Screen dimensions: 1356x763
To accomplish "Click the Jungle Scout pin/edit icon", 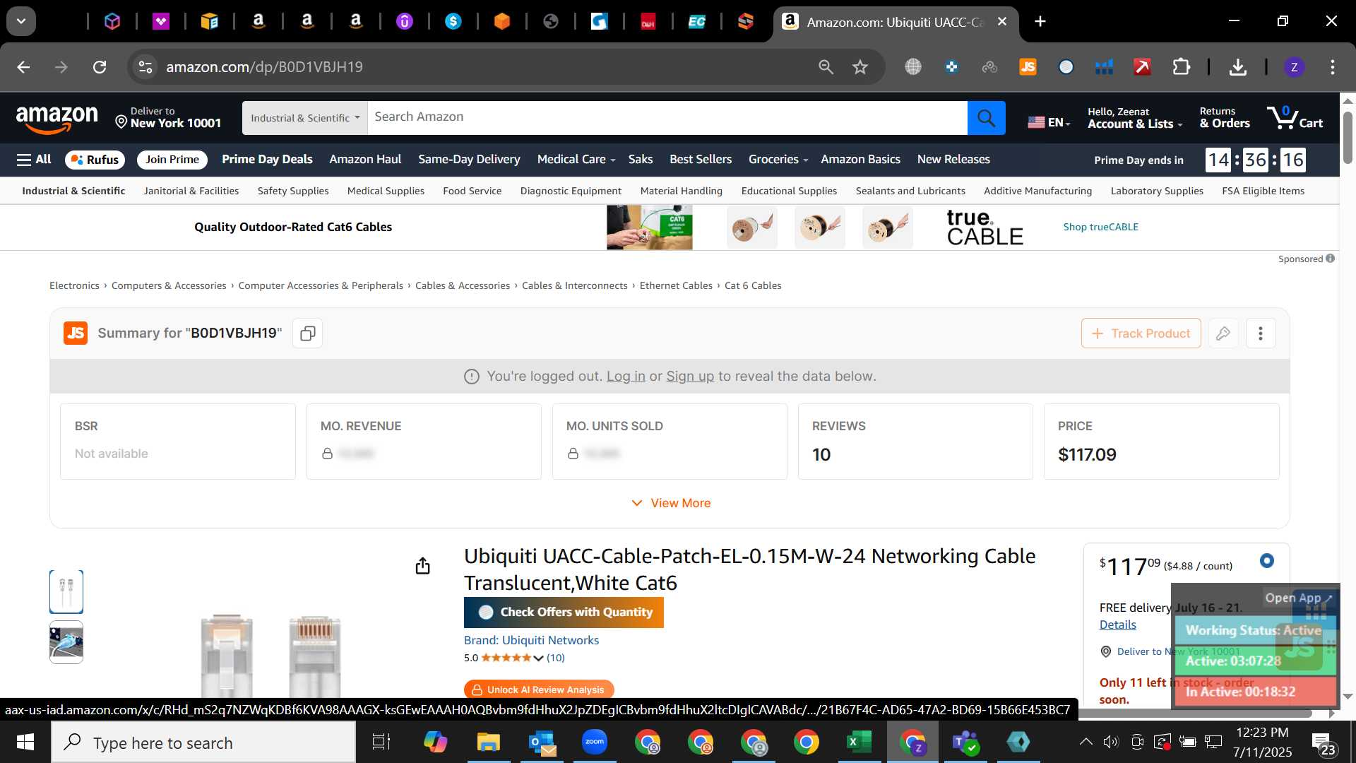I will click(x=1223, y=333).
